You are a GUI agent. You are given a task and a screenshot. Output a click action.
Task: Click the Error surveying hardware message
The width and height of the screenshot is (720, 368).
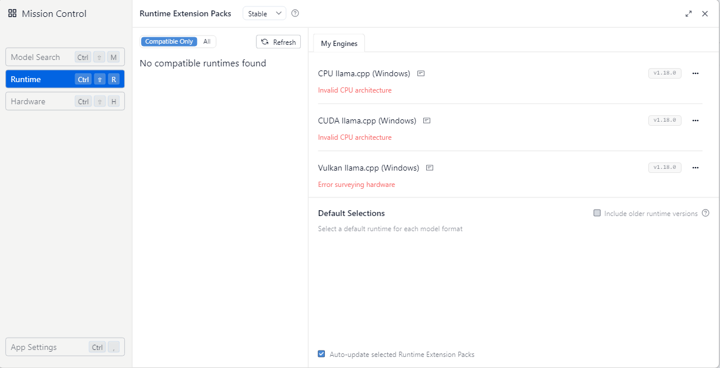click(356, 185)
